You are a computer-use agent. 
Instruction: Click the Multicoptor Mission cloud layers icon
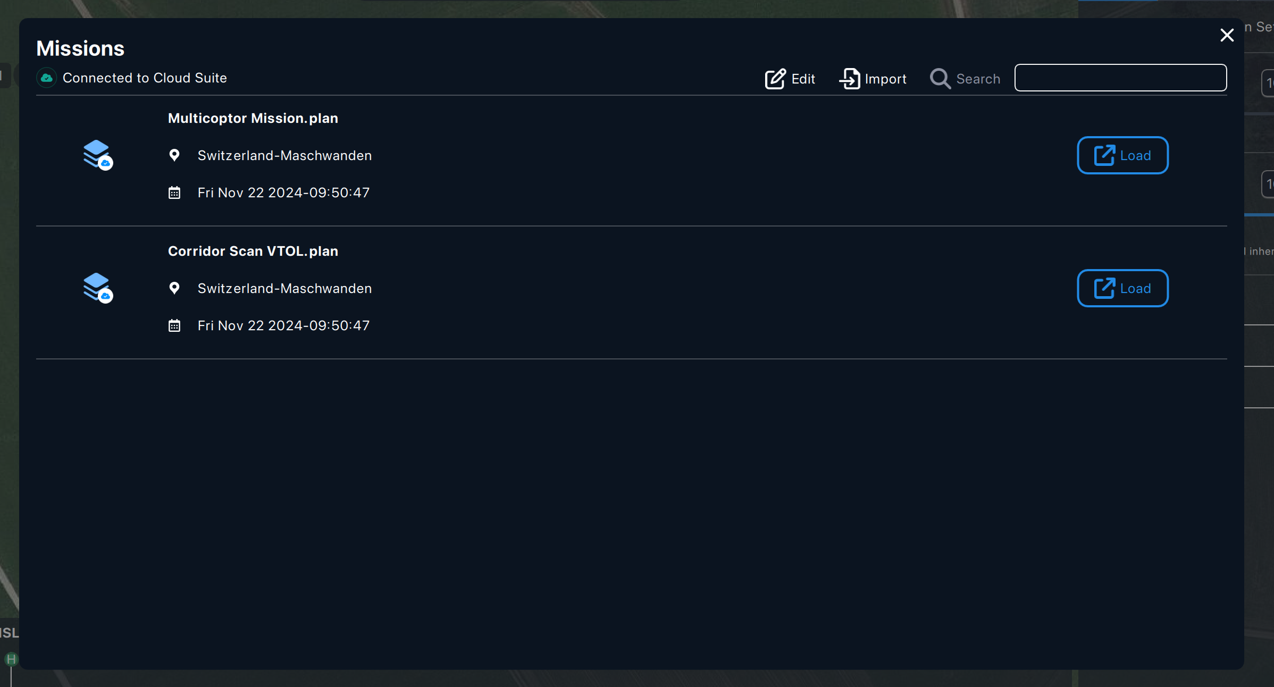click(x=98, y=155)
